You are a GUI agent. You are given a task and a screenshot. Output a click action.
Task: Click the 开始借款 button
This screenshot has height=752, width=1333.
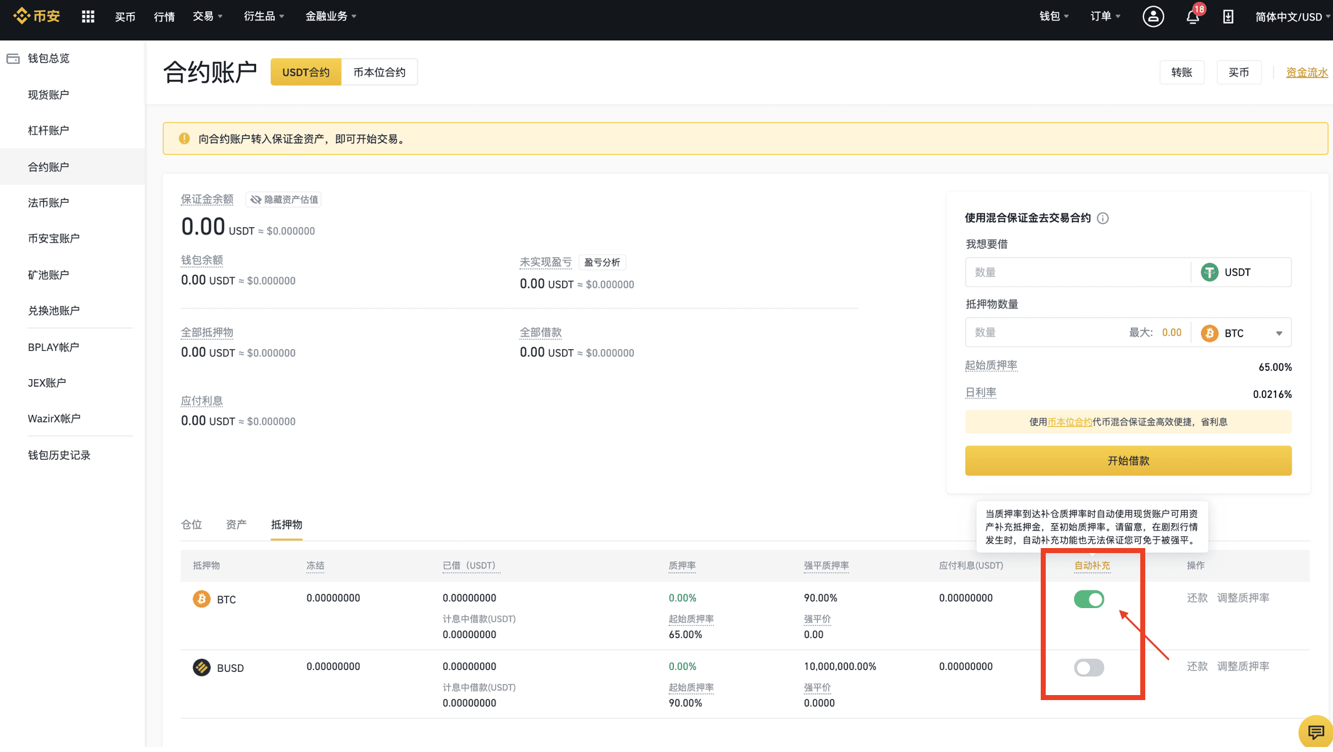click(x=1128, y=461)
